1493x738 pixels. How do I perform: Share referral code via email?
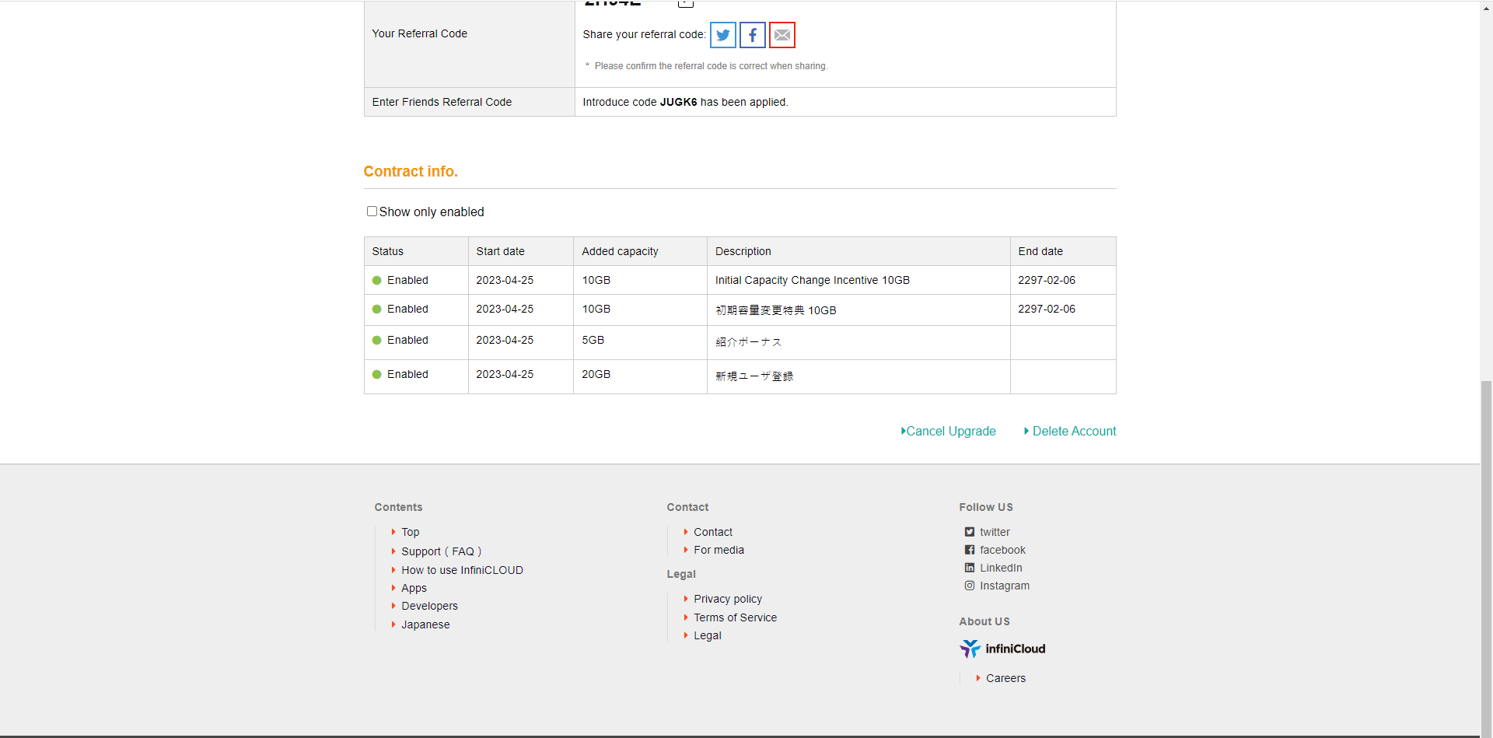pyautogui.click(x=781, y=34)
